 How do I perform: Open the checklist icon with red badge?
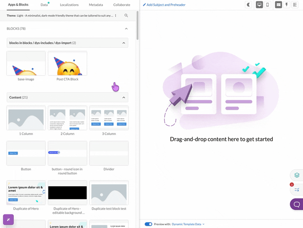297,190
